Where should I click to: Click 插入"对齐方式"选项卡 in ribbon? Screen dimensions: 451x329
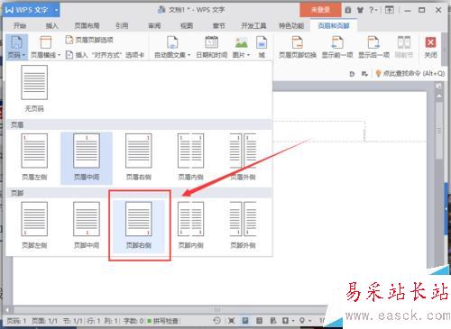pos(105,55)
